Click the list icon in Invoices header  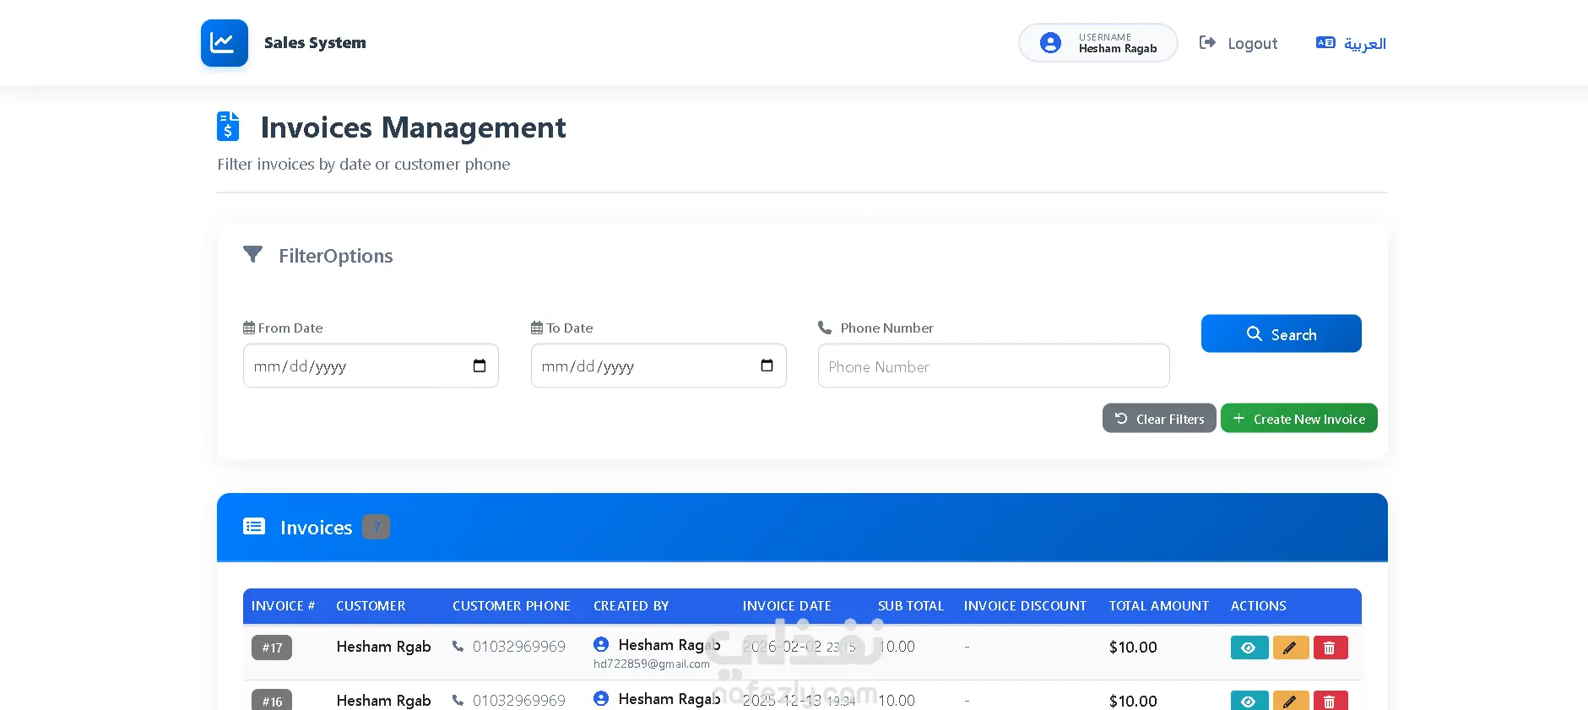[x=254, y=527]
